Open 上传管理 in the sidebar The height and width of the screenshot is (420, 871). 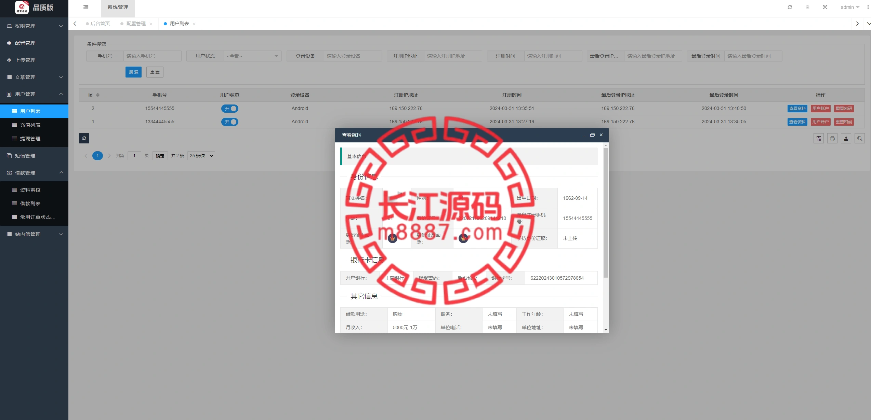pyautogui.click(x=34, y=60)
